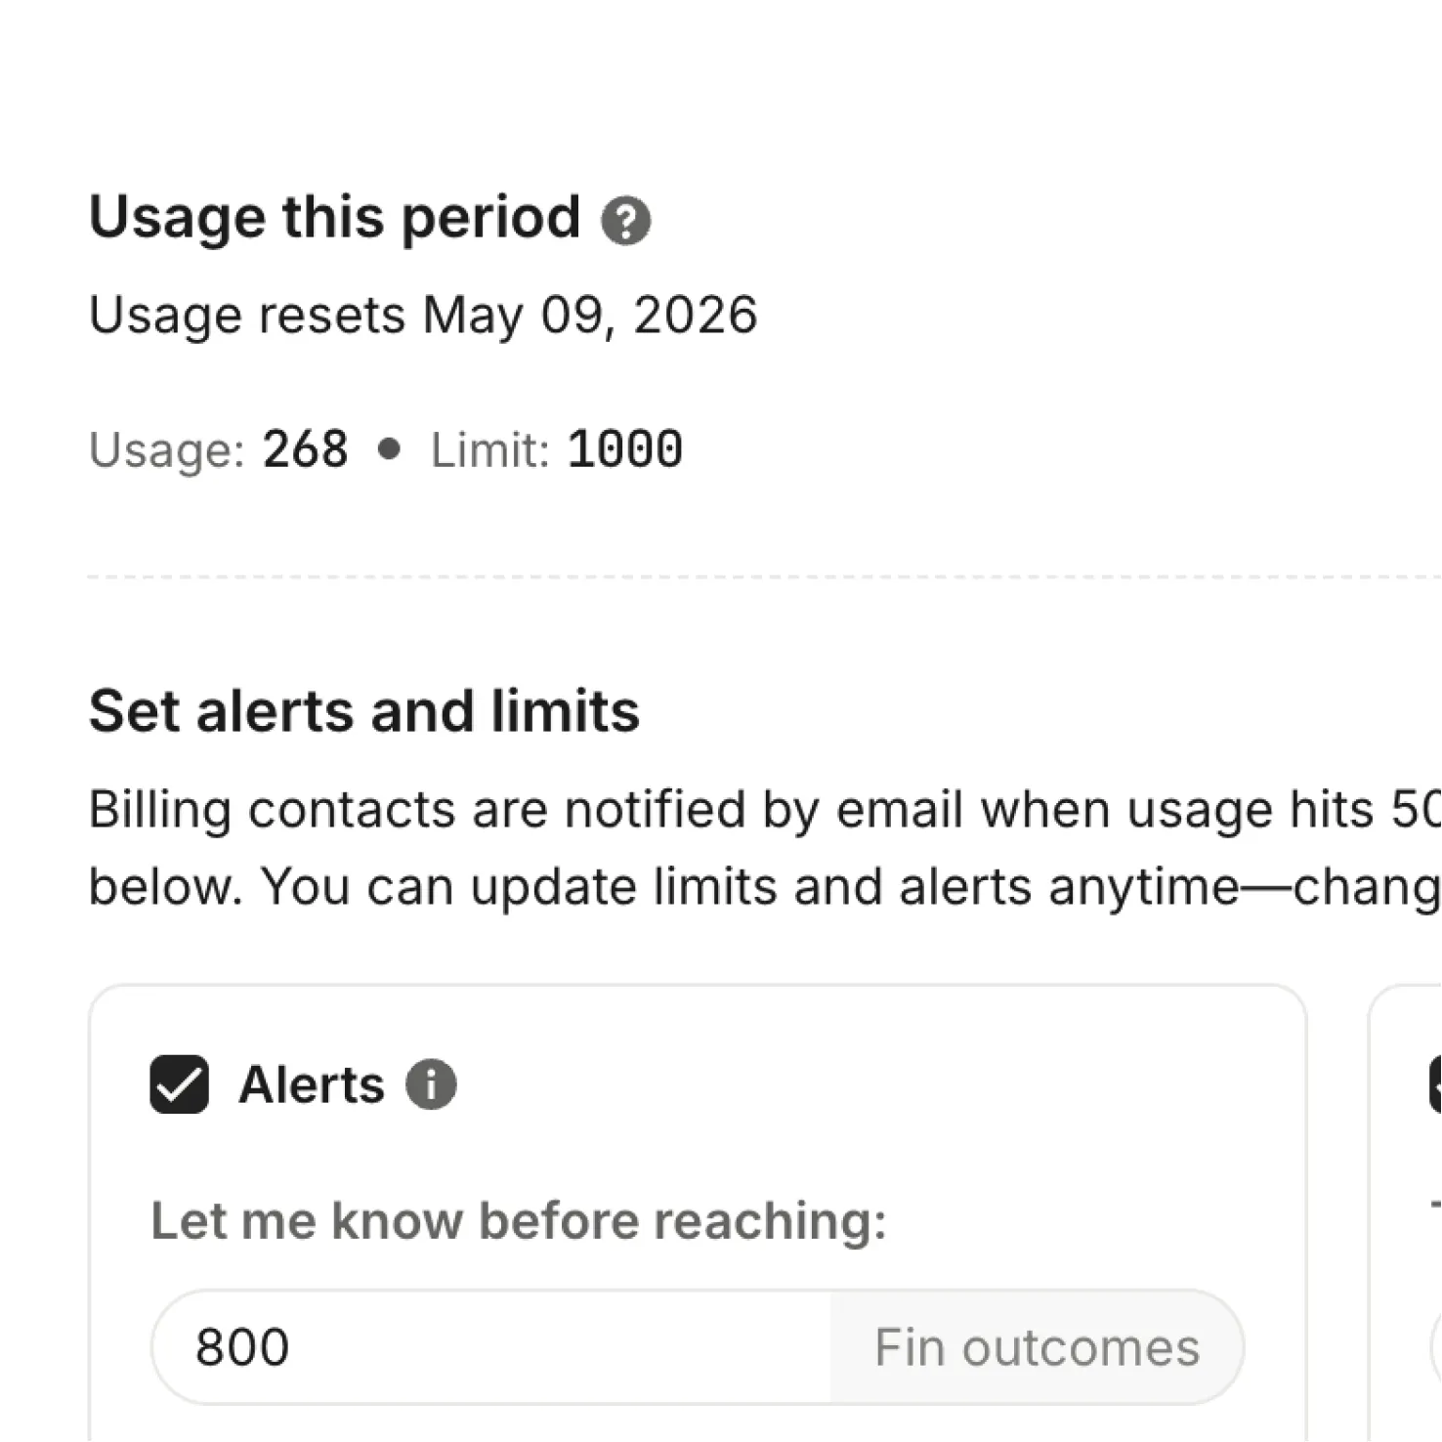Click the Usage this period heading
Viewport: 1442px width, 1442px height.
[334, 217]
